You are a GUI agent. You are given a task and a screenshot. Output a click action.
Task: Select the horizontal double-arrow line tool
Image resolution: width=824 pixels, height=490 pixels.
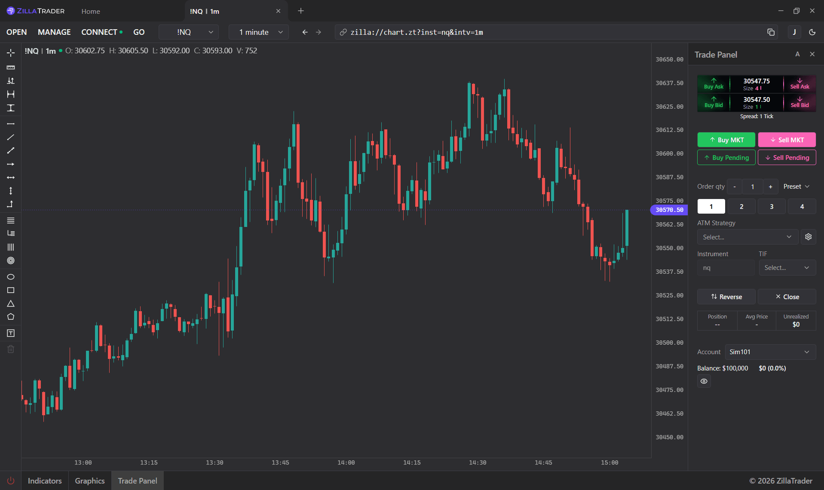click(x=11, y=178)
